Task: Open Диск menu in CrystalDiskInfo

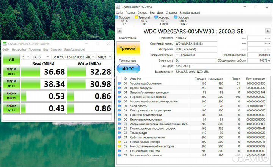Action: (x=160, y=13)
